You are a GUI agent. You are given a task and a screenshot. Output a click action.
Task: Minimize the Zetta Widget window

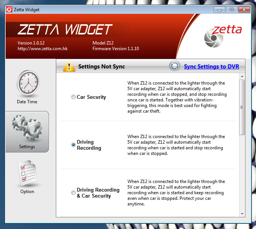coord(219,10)
